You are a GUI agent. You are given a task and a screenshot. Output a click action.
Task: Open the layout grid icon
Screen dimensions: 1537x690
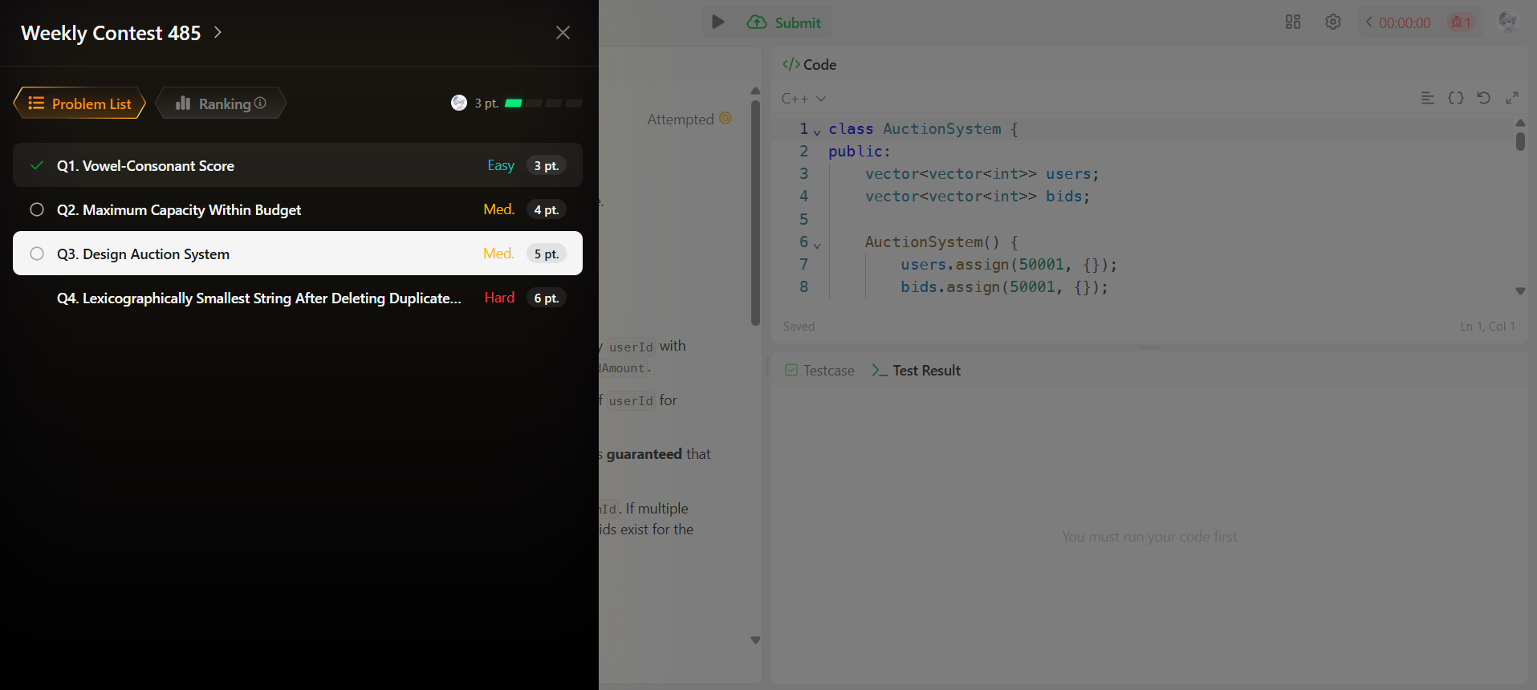[x=1292, y=22]
